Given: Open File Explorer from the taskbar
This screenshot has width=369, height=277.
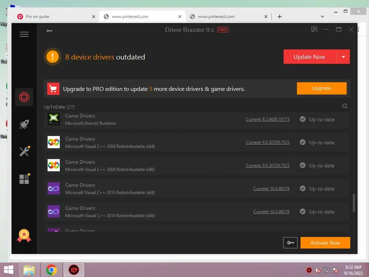Looking at the screenshot, I should (x=29, y=270).
